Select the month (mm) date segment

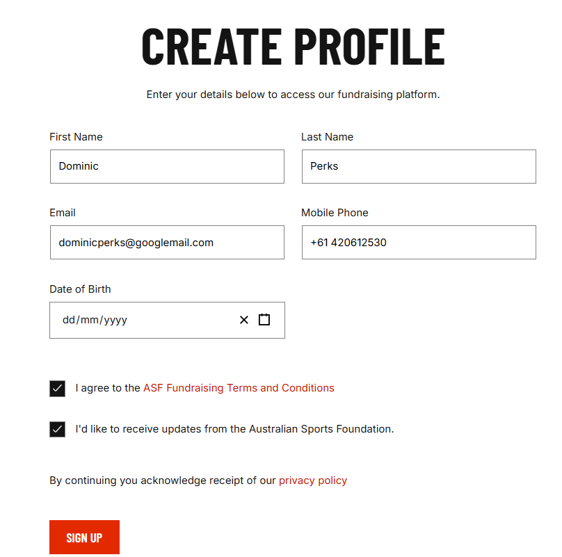pos(88,321)
